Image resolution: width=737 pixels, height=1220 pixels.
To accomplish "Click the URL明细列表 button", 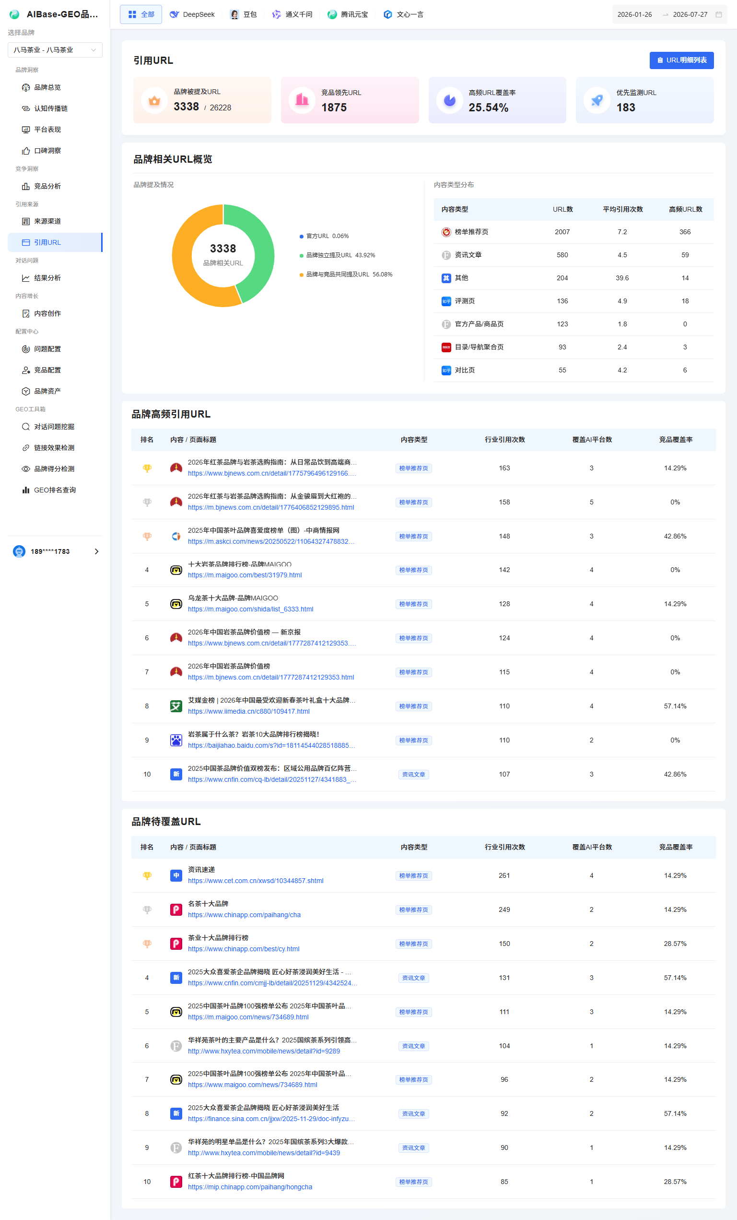I will 681,60.
